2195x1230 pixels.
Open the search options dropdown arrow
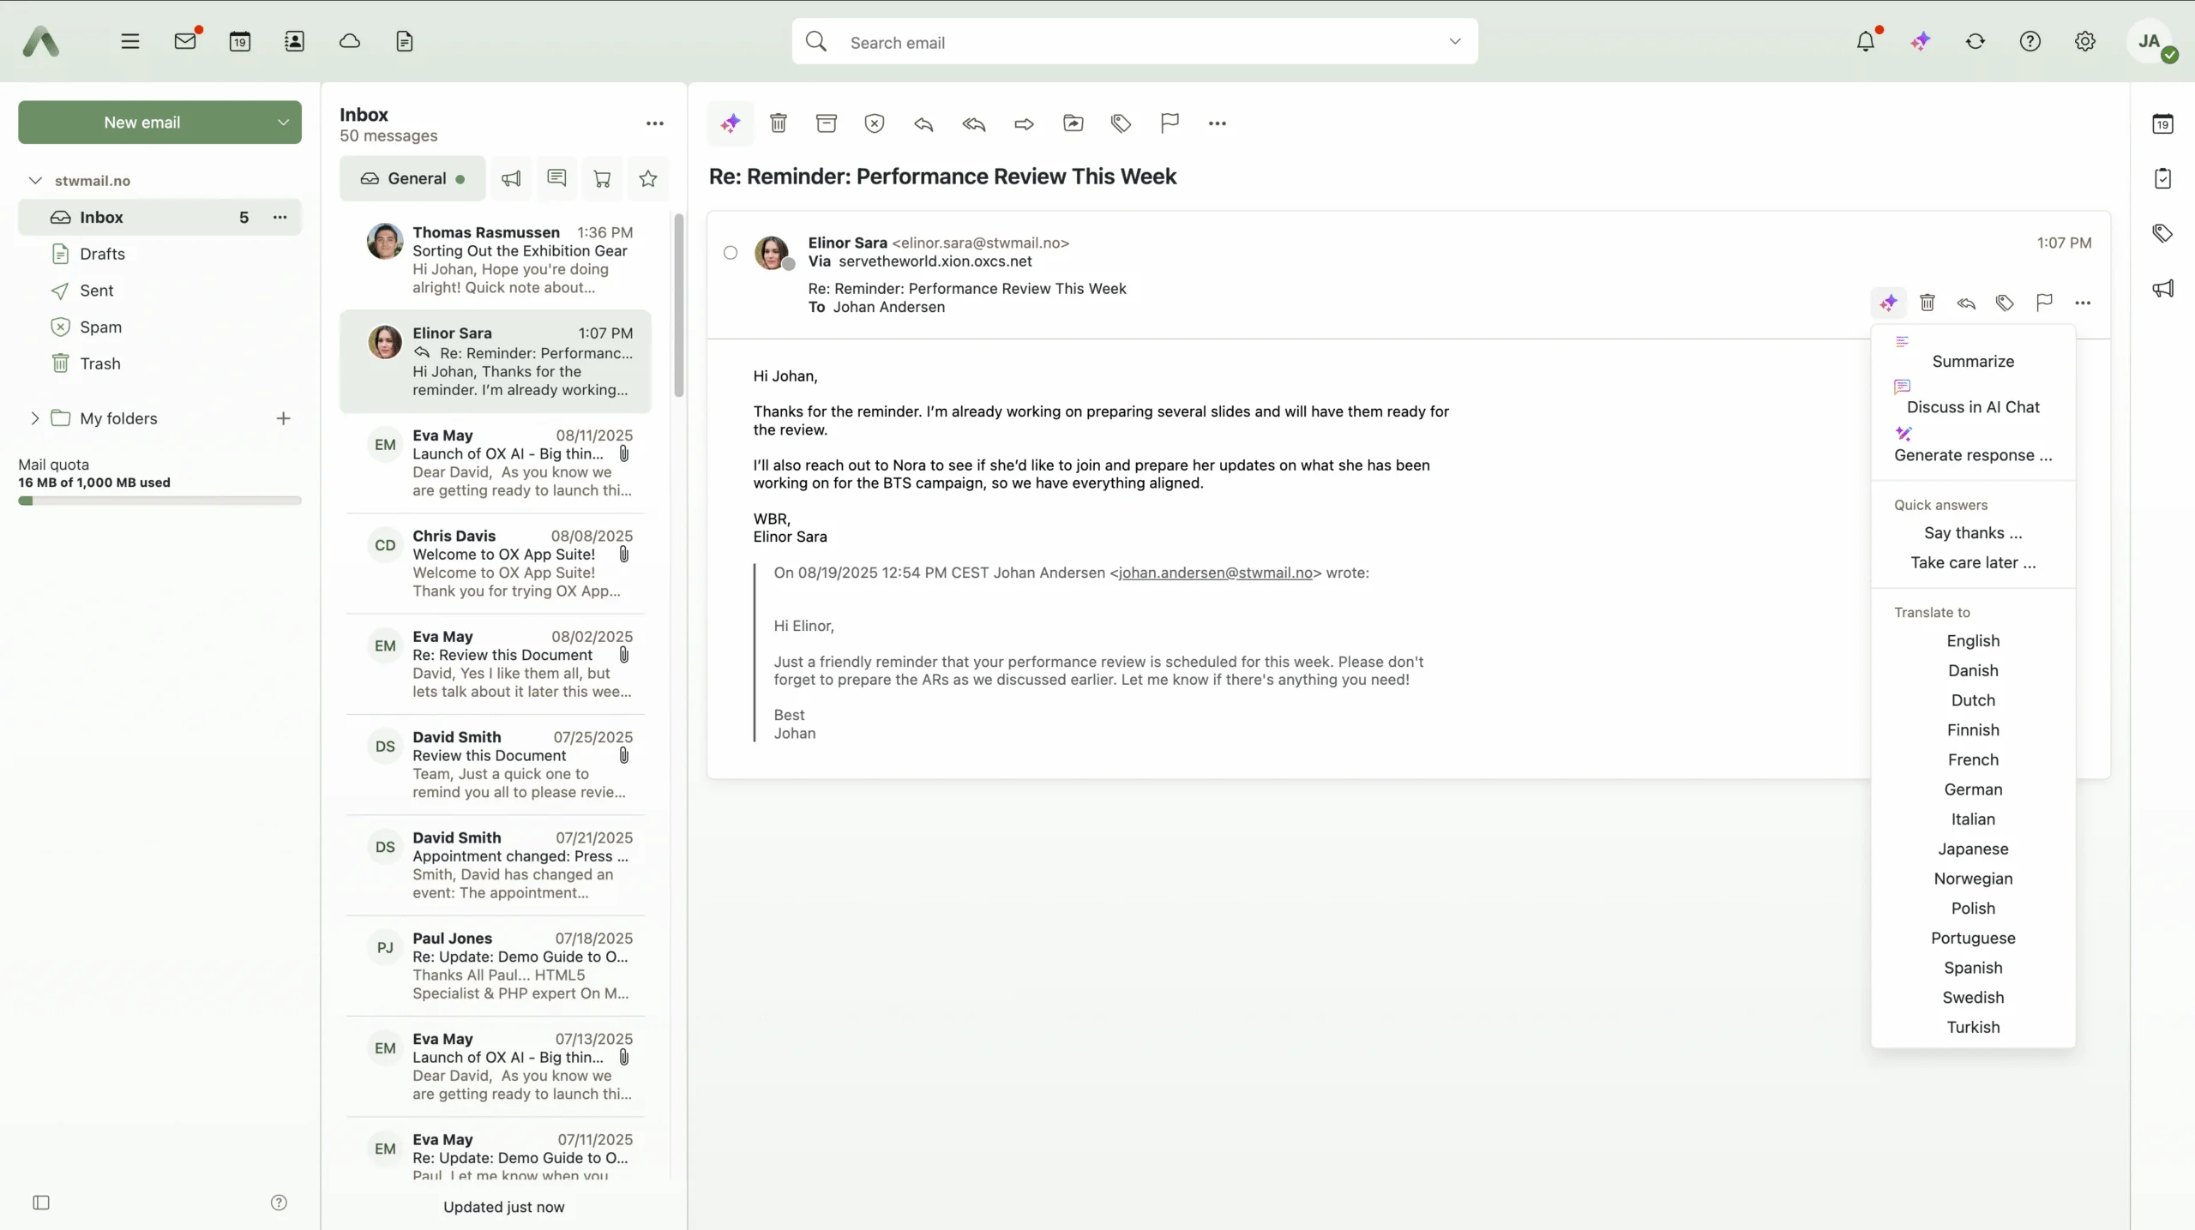click(1455, 41)
